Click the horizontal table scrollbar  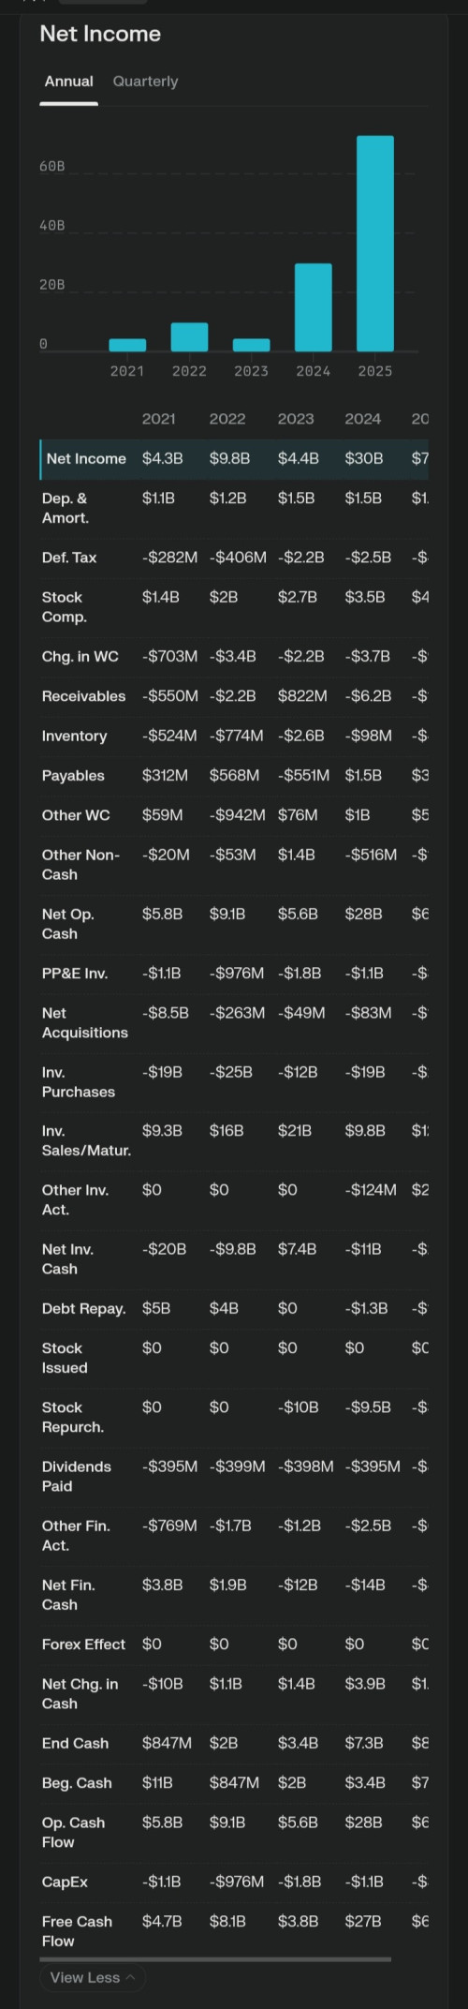215,1958
